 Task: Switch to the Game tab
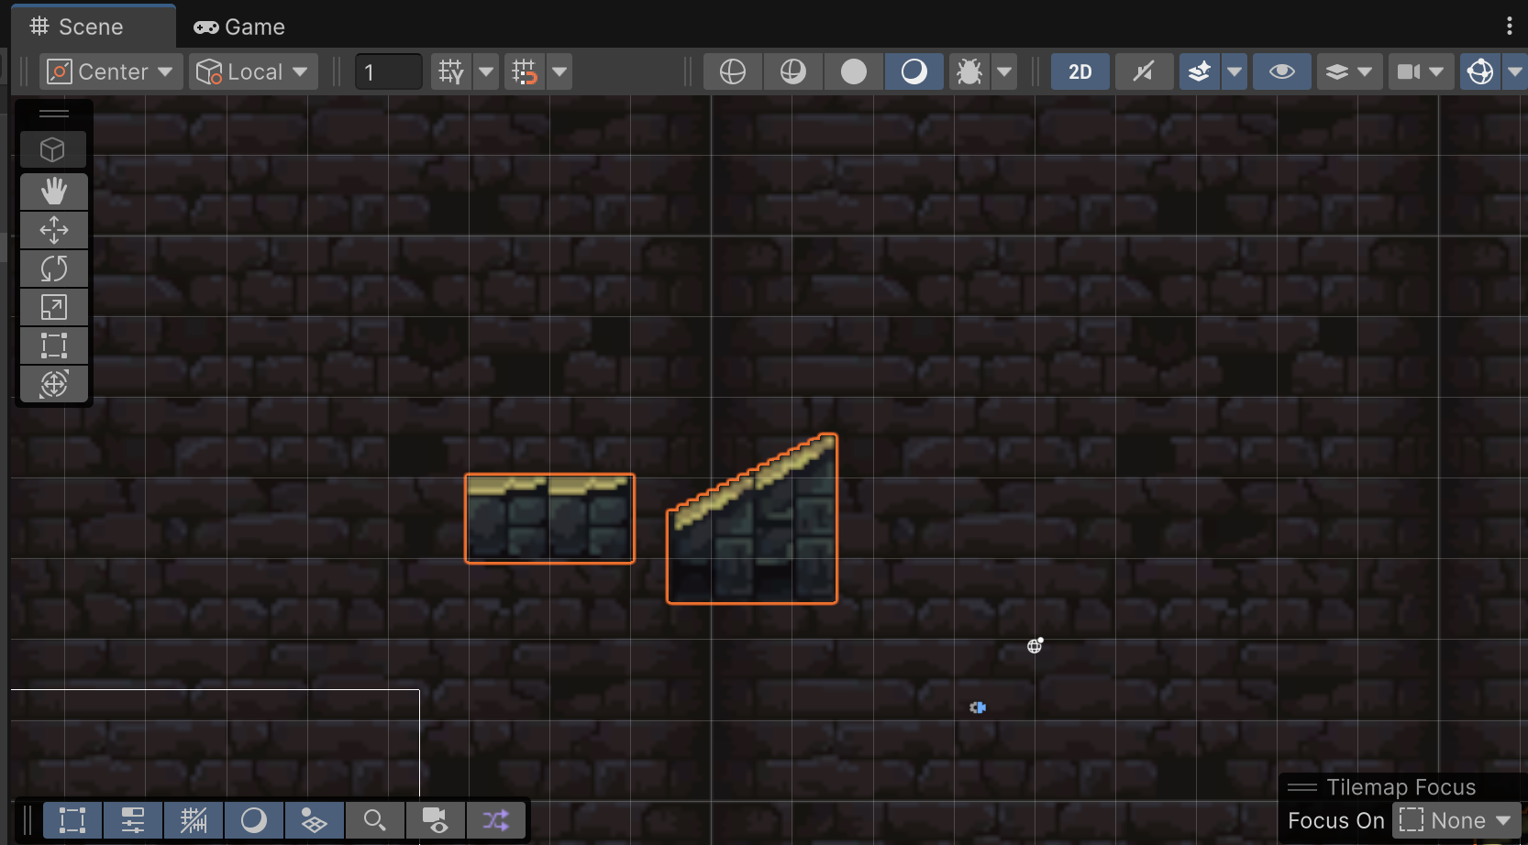click(x=239, y=27)
